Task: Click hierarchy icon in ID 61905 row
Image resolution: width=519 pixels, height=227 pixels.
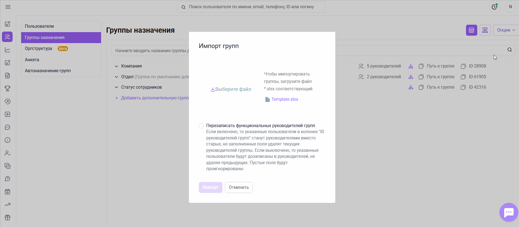Action: tap(411, 77)
